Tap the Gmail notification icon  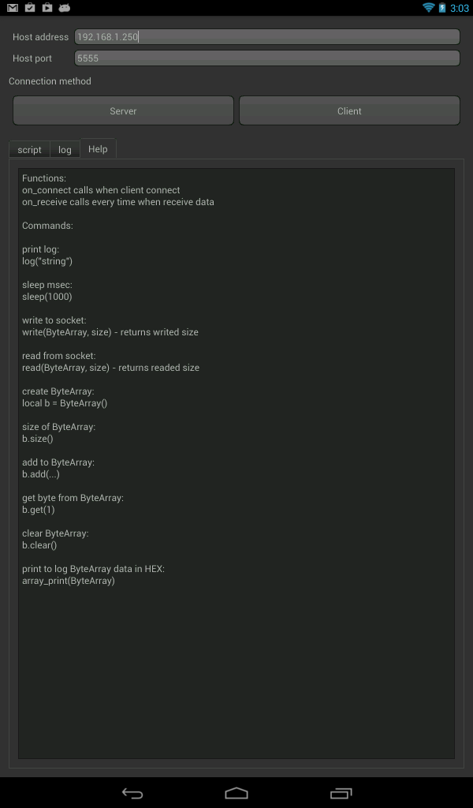click(12, 8)
